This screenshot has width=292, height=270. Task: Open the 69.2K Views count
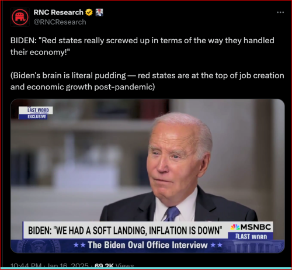pos(114,265)
